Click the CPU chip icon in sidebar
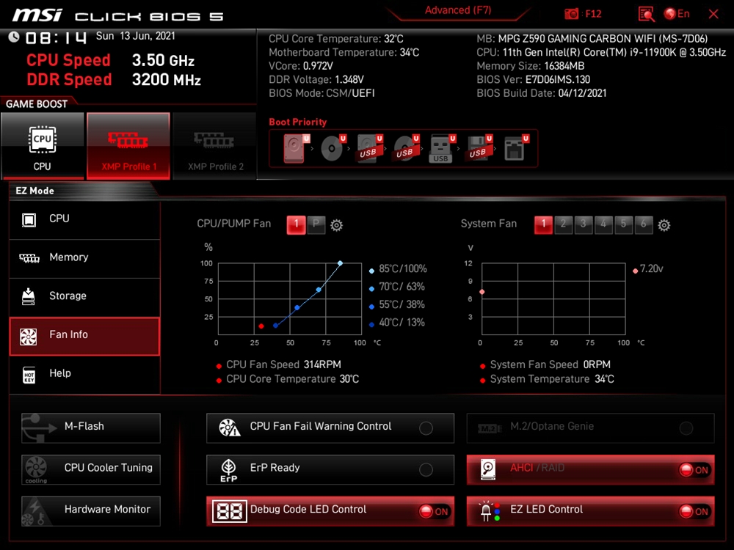Viewport: 734px width, 550px height. pos(29,220)
